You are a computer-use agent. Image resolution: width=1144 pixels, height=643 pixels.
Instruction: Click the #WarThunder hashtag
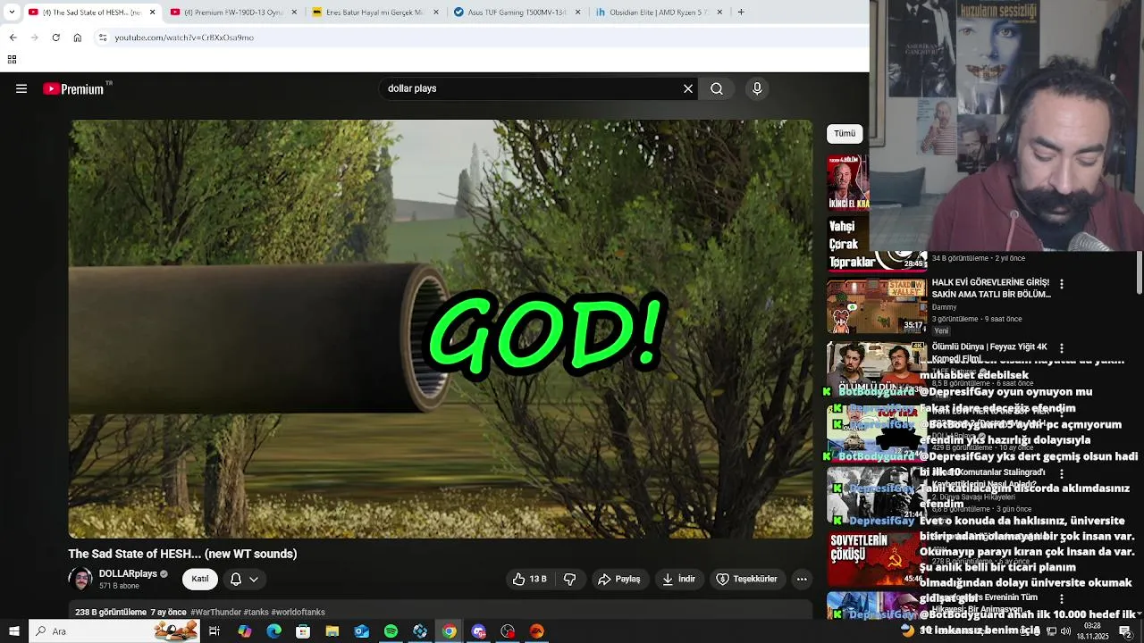point(215,612)
